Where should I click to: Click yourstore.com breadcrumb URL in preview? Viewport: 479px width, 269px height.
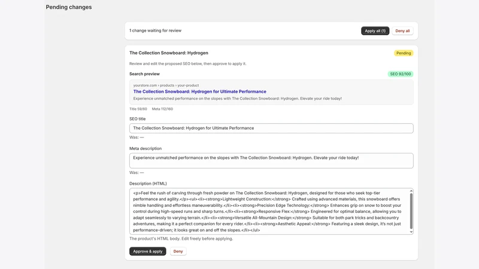point(166,85)
